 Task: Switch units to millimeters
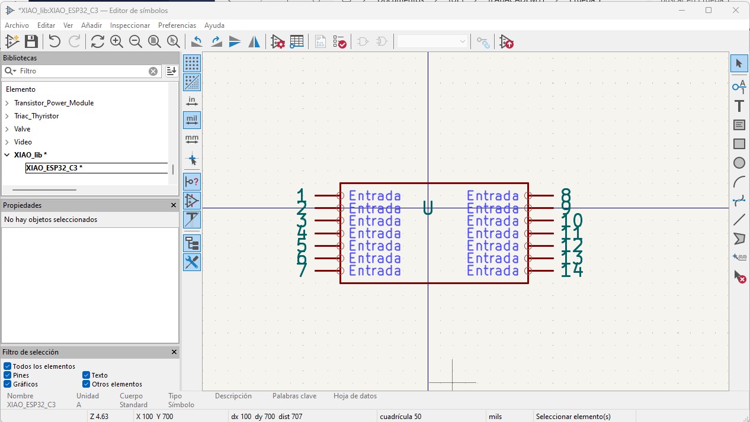192,140
